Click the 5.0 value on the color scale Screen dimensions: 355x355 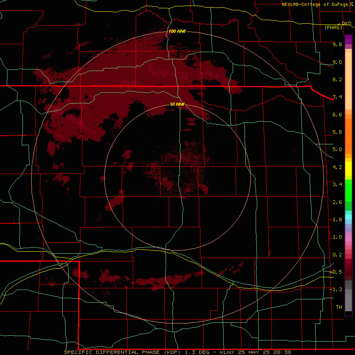337,149
